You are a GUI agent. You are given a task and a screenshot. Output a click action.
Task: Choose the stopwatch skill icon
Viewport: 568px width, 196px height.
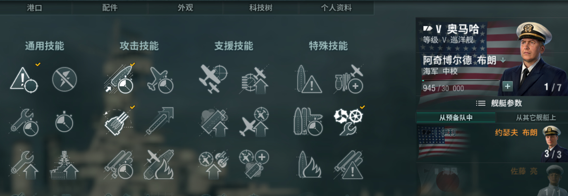64,122
